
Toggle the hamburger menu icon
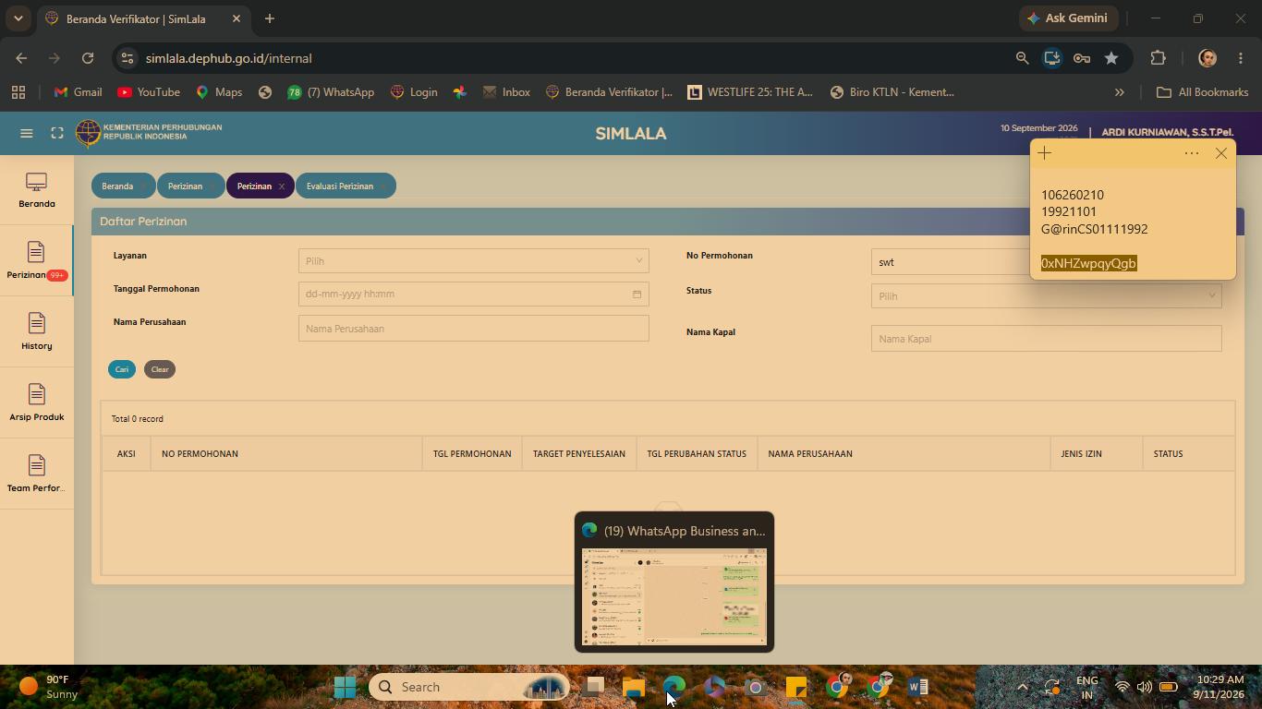(x=27, y=133)
